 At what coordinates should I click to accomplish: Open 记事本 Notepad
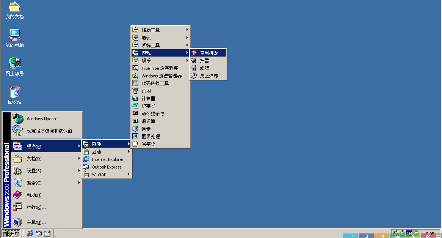(x=161, y=106)
